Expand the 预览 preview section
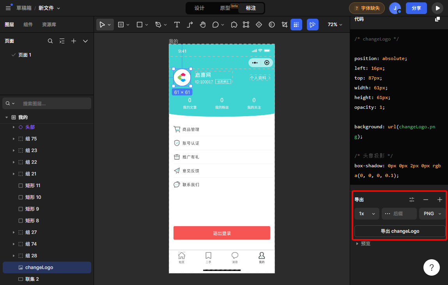Viewport: 448px width, 285px height. tap(358, 244)
